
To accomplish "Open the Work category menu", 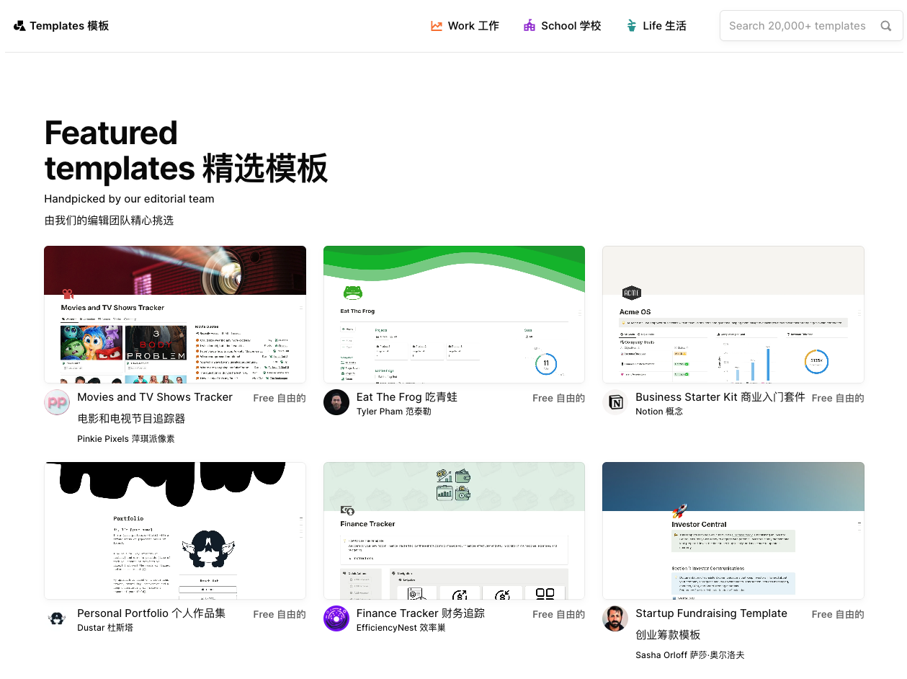I will 465,26.
